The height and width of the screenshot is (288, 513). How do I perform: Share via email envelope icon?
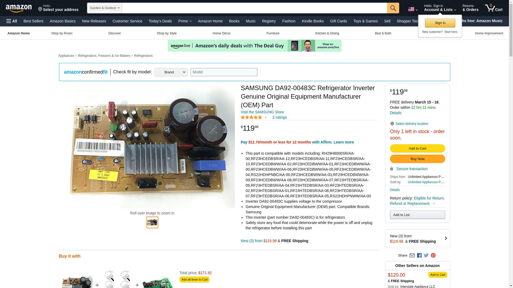412,255
